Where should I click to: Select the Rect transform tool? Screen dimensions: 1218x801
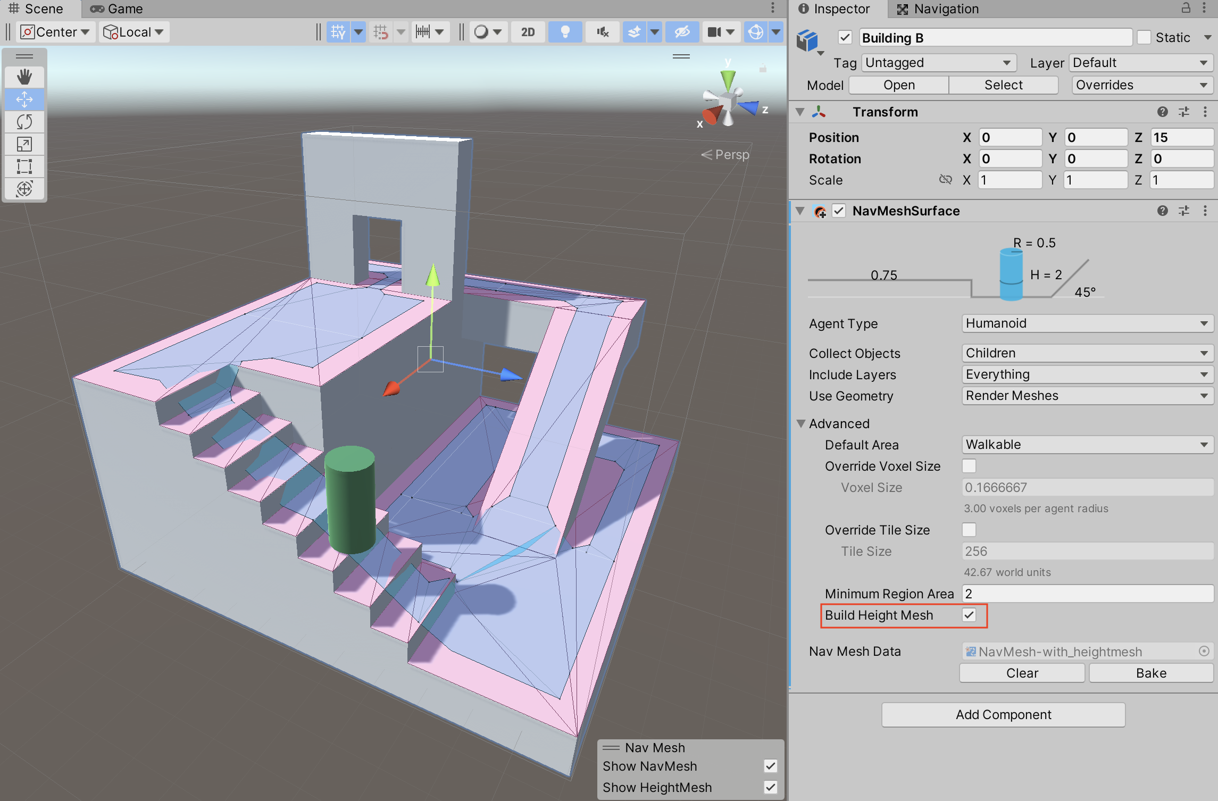(x=24, y=166)
